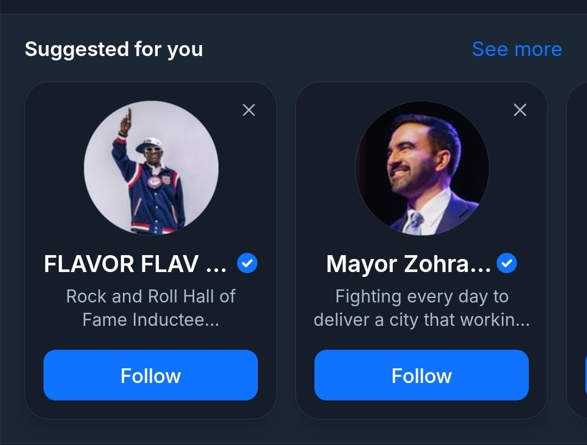Click FLAVOR FLAV's blue verified badge

248,264
